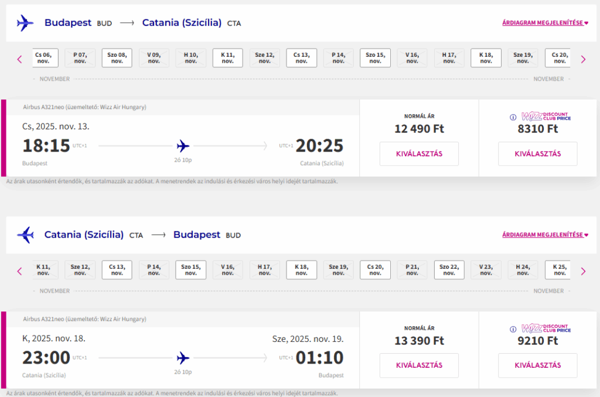
Task: Expand price chart for Catania to Budapest
Action: tap(545, 235)
